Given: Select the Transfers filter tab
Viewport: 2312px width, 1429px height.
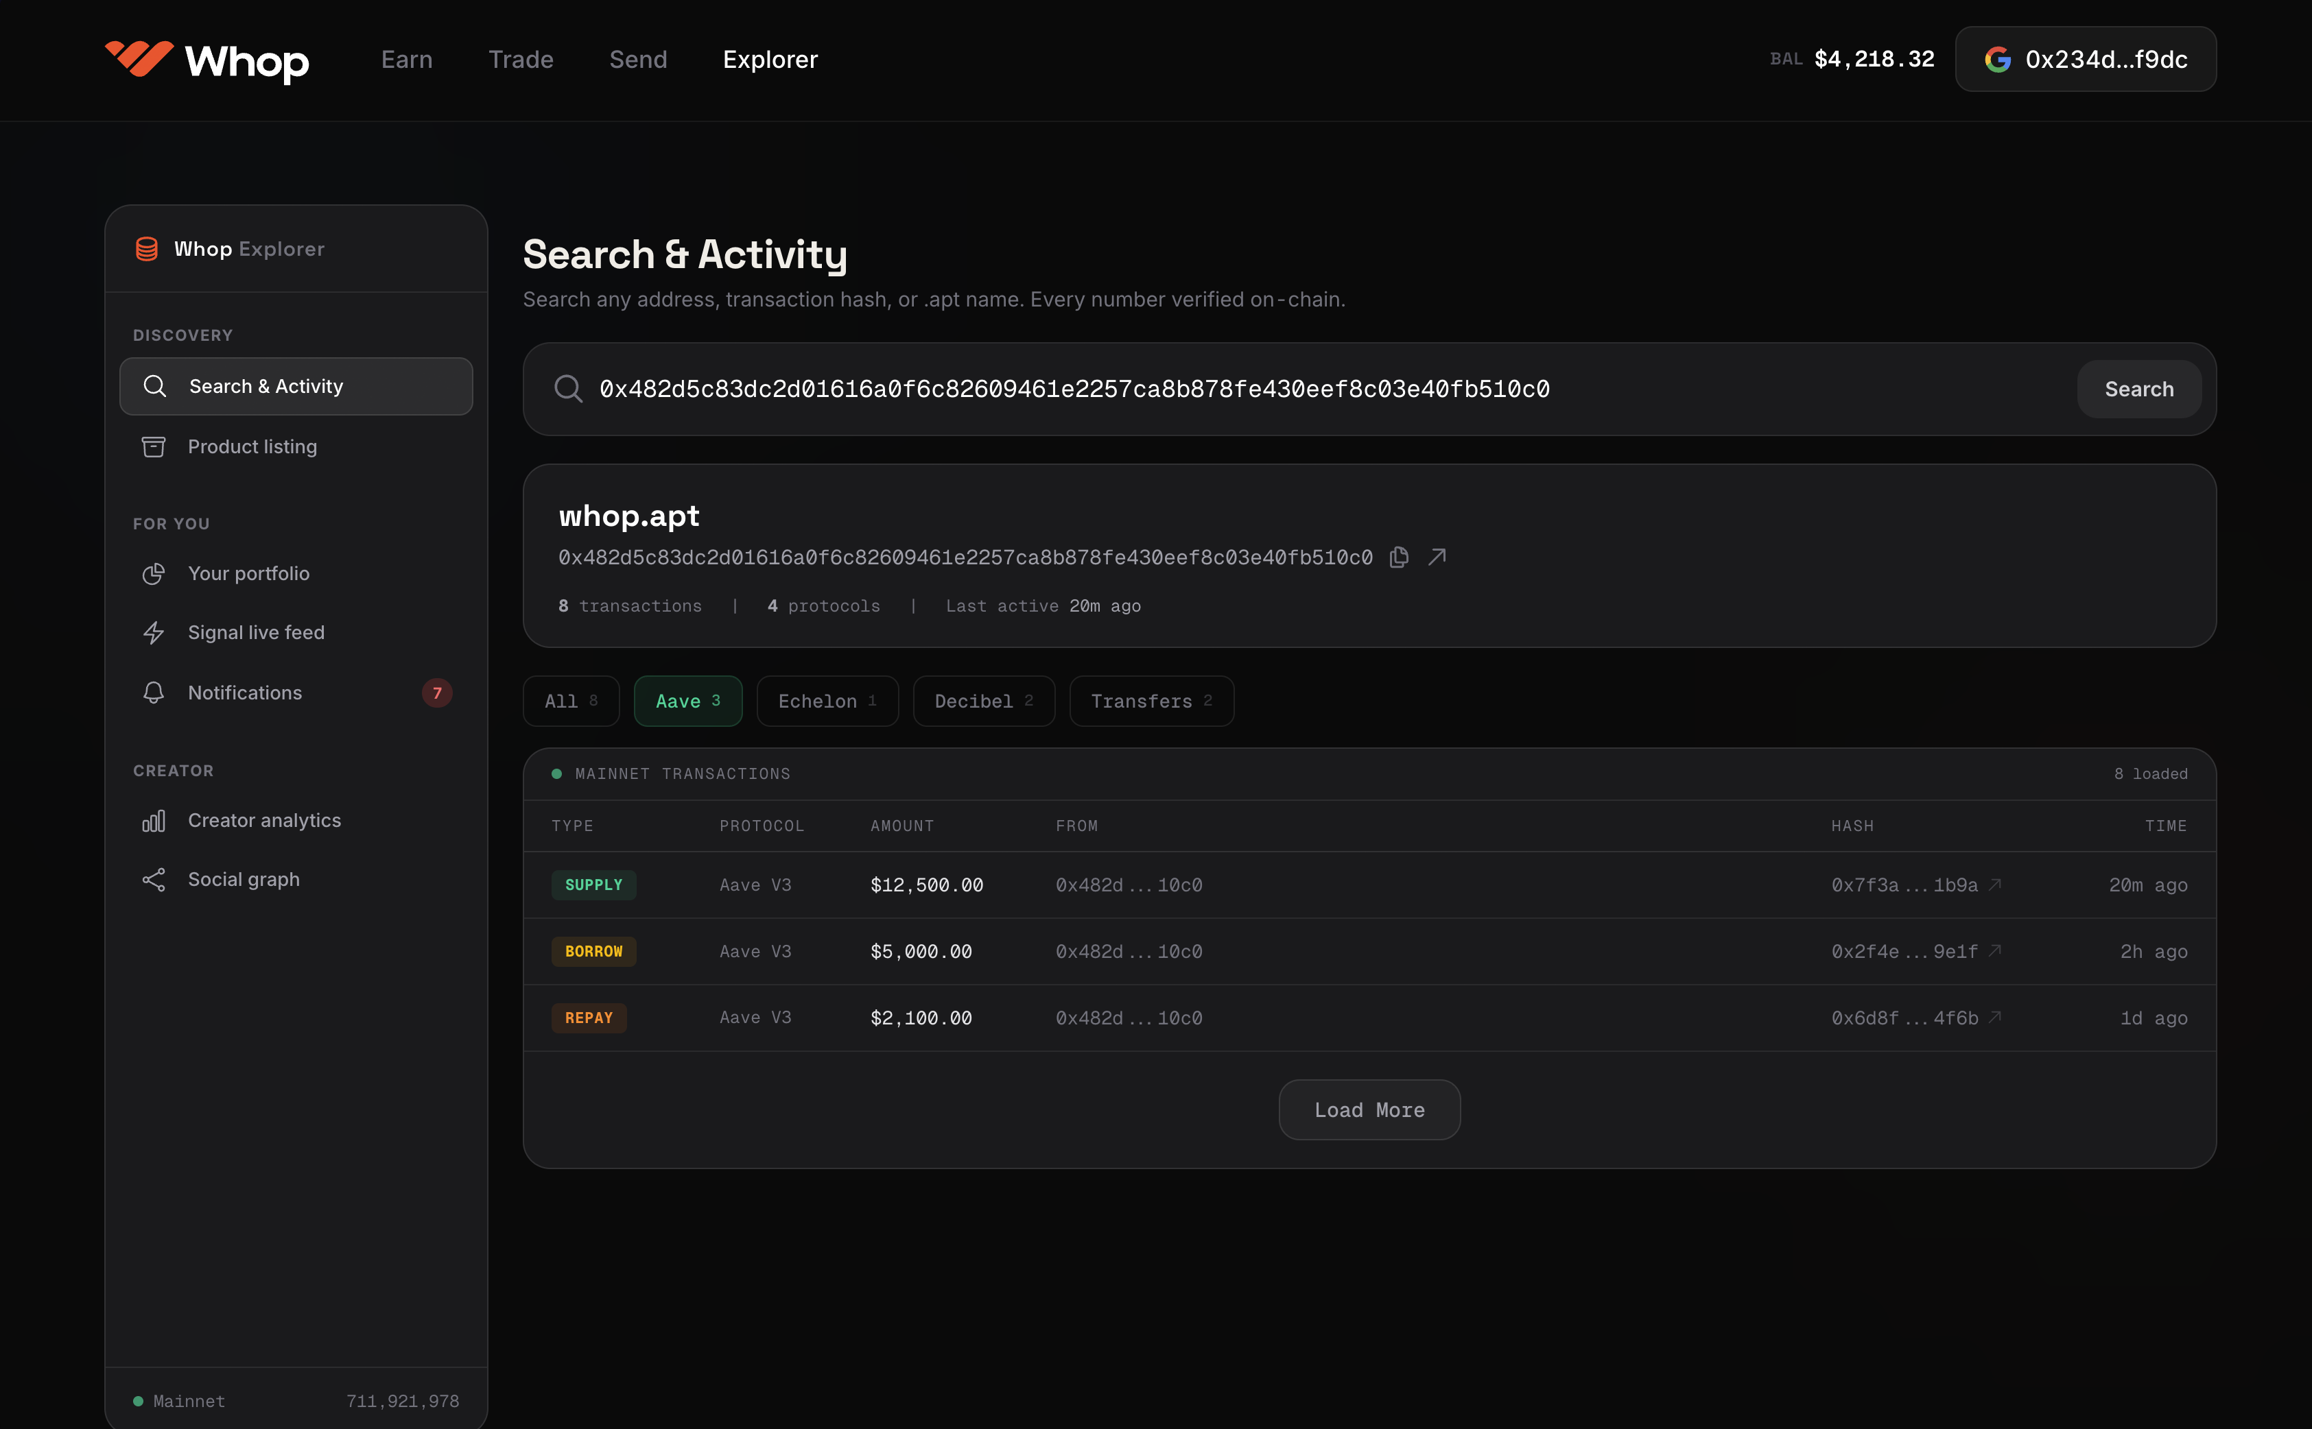Looking at the screenshot, I should pyautogui.click(x=1151, y=700).
